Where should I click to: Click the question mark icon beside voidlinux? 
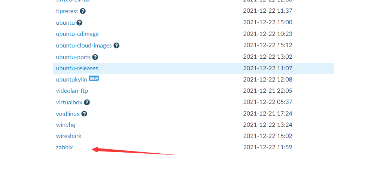click(x=84, y=114)
